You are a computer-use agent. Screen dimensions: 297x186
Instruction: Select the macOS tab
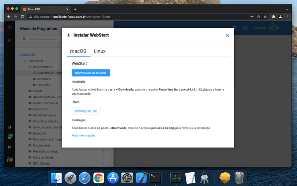tap(78, 51)
